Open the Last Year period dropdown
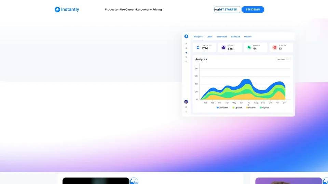328x184 pixels. pyautogui.click(x=283, y=59)
